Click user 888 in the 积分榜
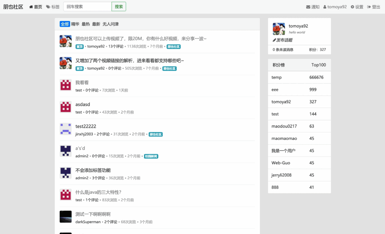The height and width of the screenshot is (234, 385). [x=275, y=187]
